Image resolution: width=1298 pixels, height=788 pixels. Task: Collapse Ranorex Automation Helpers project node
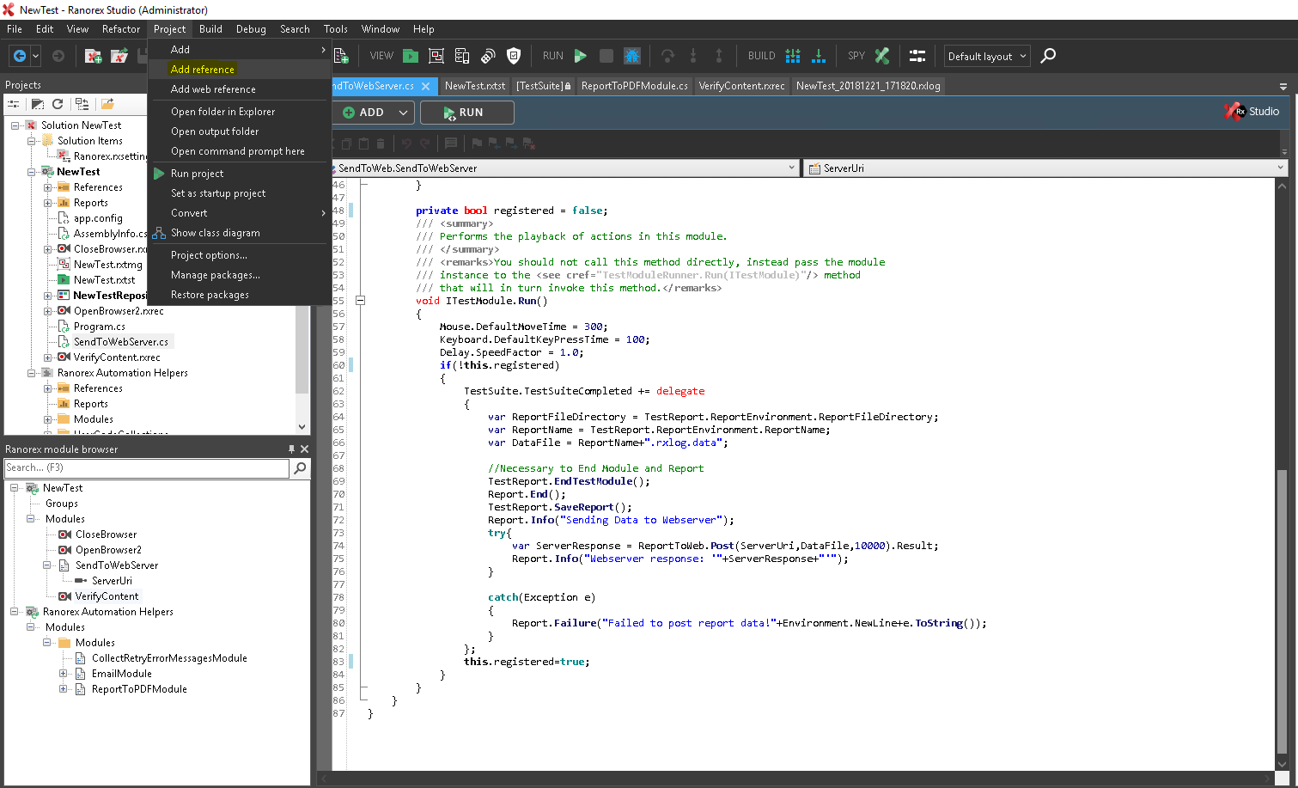(32, 373)
